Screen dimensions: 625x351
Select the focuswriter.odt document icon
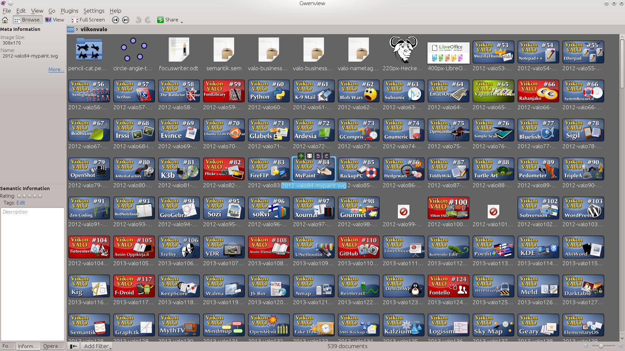click(179, 50)
